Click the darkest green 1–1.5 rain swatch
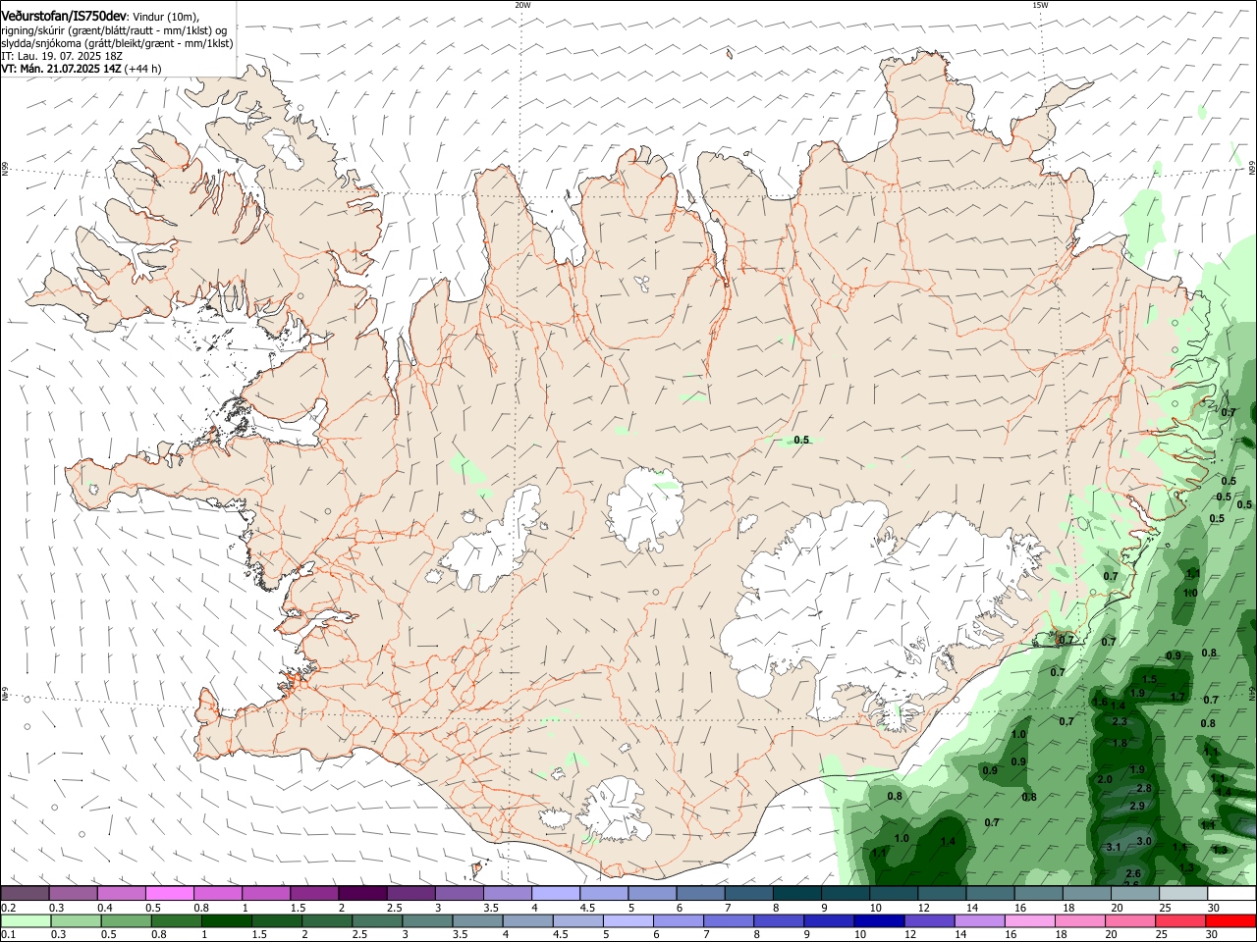The image size is (1257, 942). point(228,920)
